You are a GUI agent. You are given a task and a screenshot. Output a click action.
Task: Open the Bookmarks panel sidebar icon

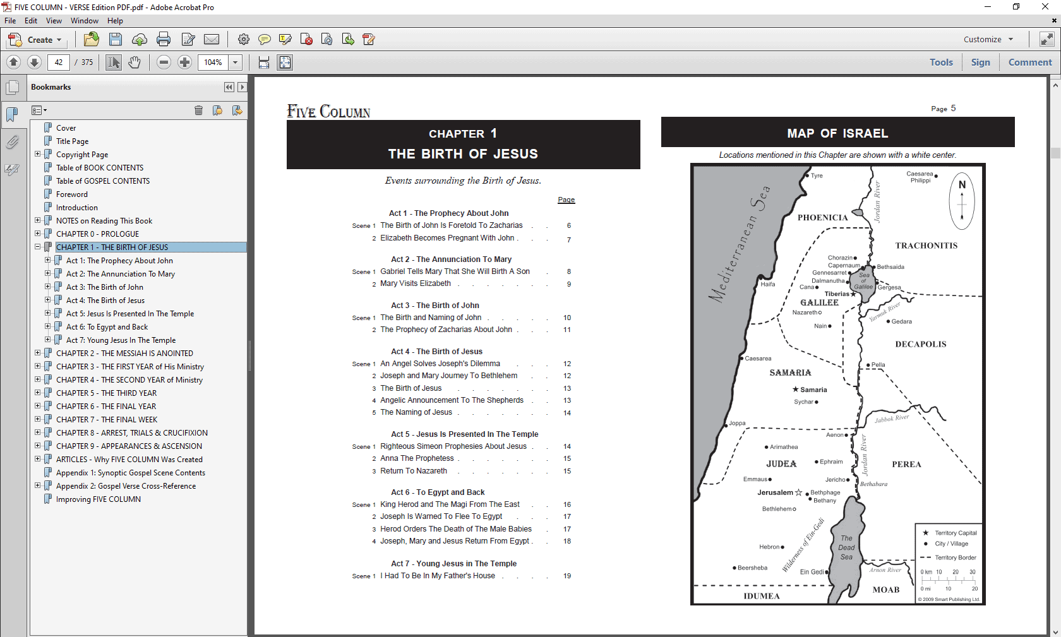[13, 114]
